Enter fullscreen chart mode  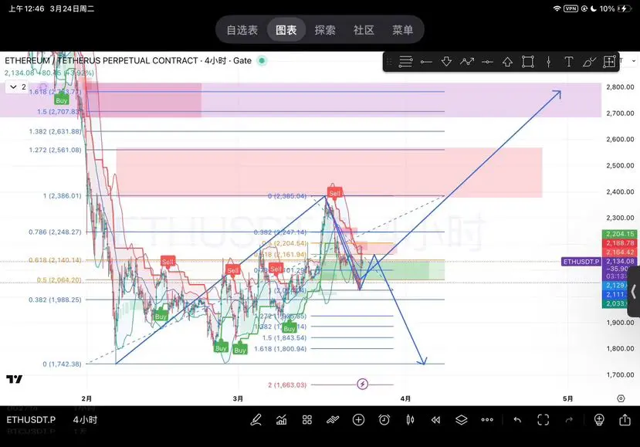[x=543, y=420]
